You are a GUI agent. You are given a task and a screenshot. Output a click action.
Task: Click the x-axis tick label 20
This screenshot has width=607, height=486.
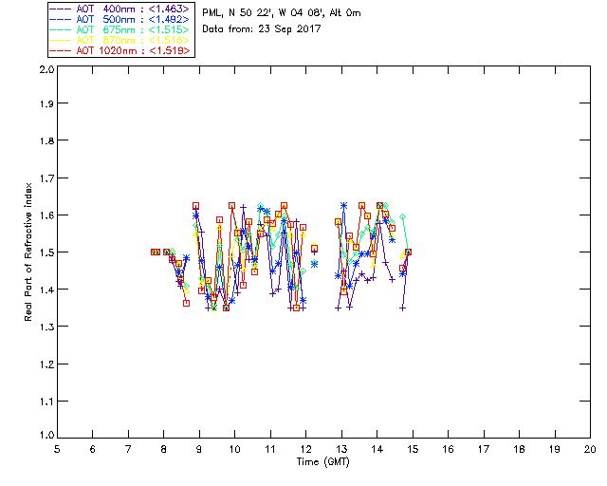click(590, 449)
